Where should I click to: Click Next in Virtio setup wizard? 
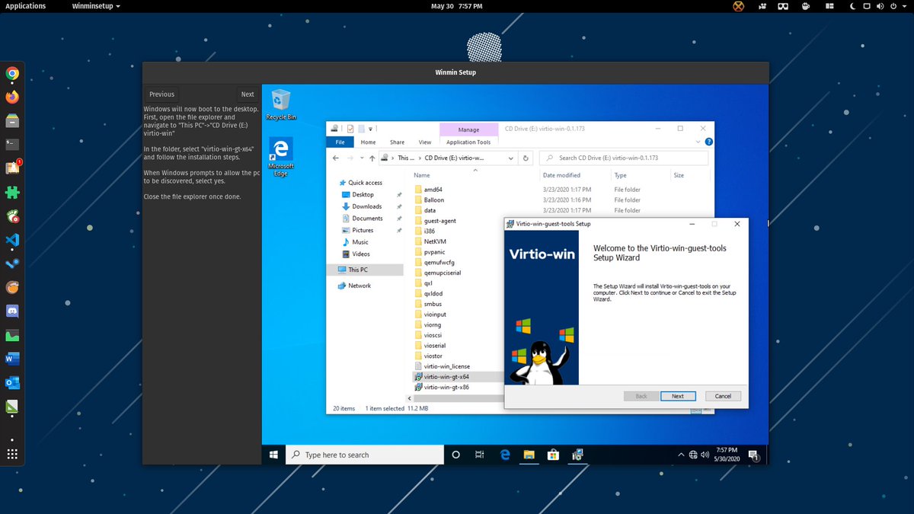[677, 396]
